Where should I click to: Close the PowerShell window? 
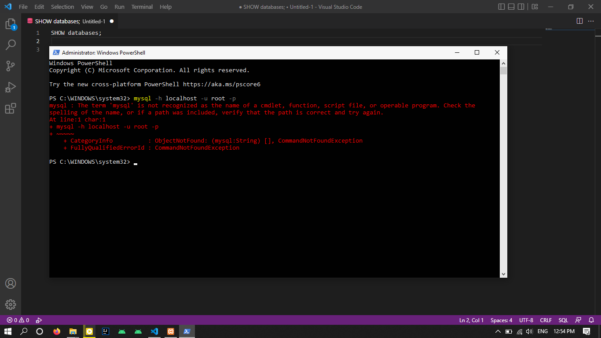point(497,52)
